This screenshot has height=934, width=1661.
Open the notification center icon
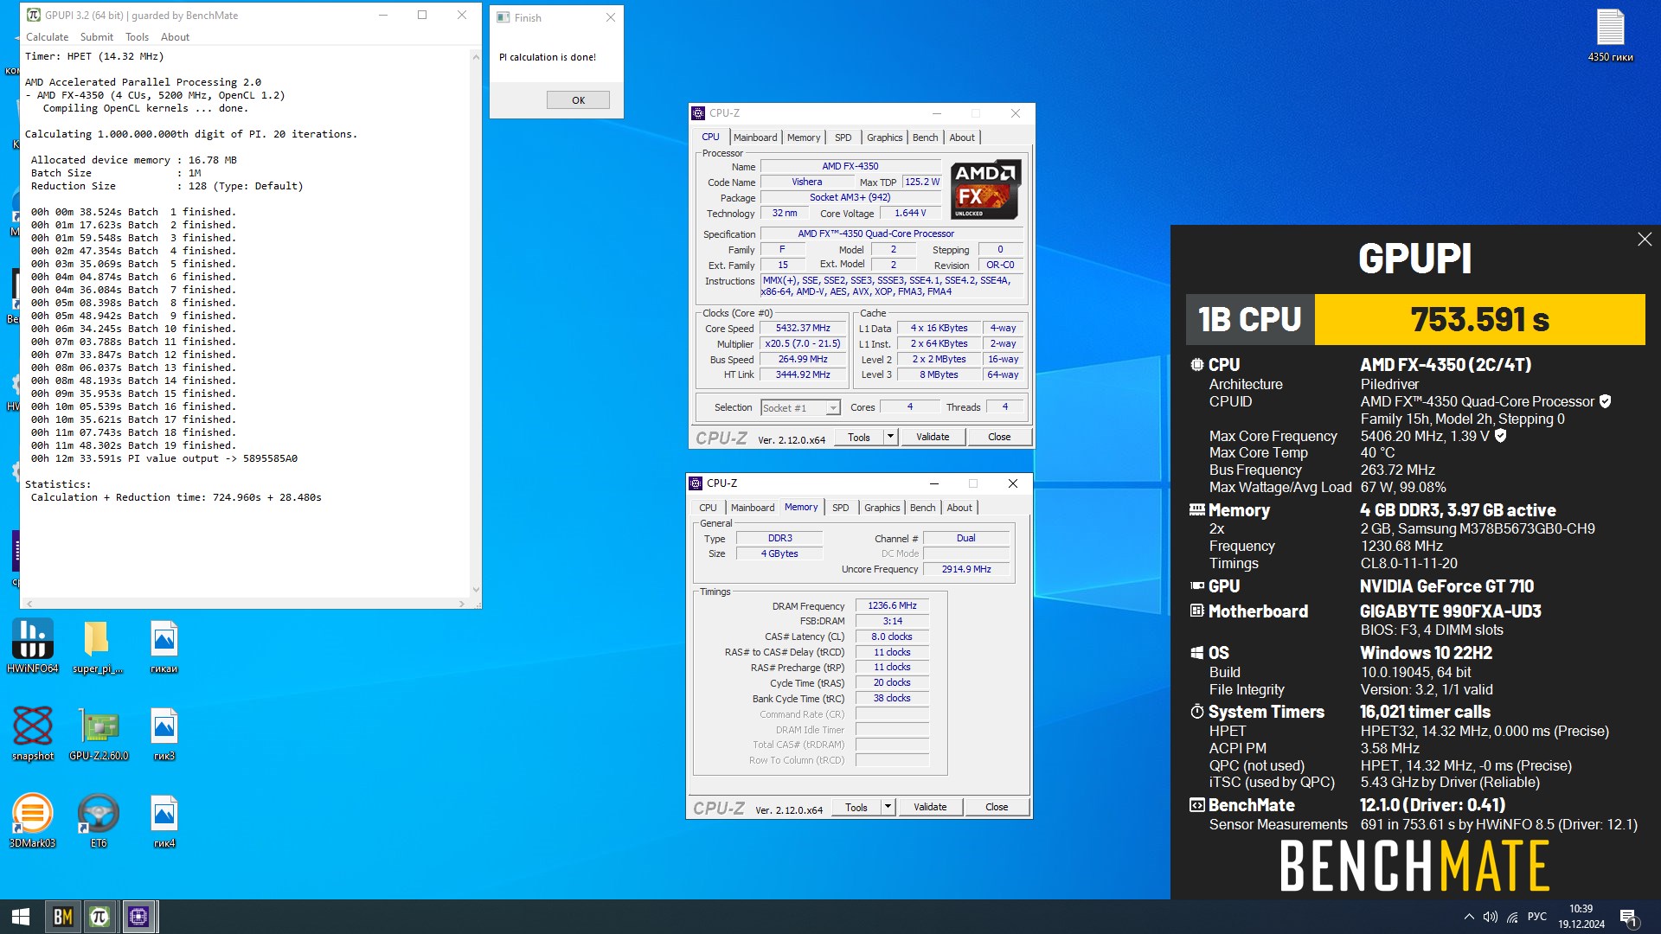pyautogui.click(x=1628, y=917)
